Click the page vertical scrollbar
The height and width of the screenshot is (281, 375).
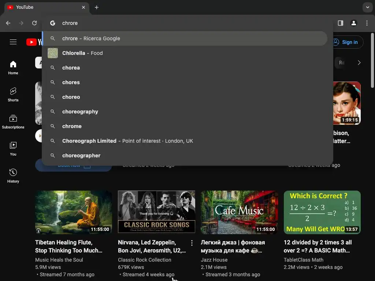tap(372, 60)
